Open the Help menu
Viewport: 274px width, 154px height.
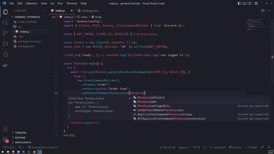pos(83,3)
